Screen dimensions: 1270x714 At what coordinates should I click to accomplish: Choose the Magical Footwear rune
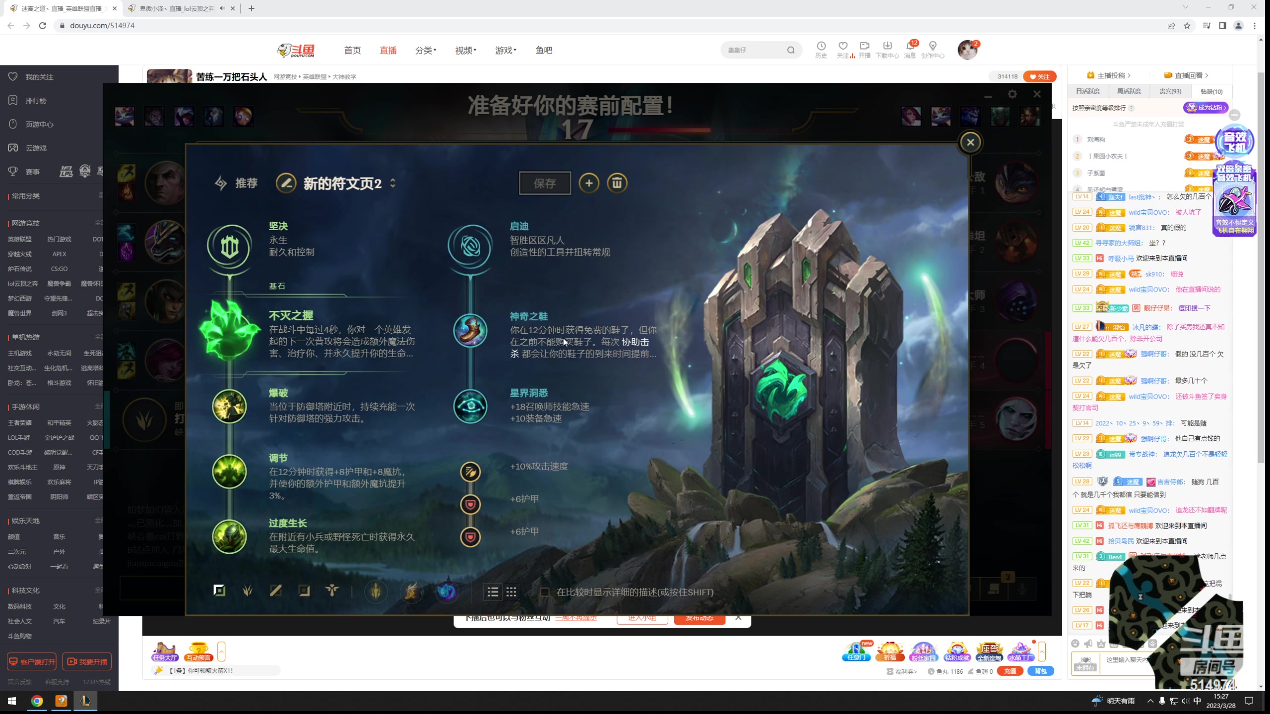coord(470,331)
